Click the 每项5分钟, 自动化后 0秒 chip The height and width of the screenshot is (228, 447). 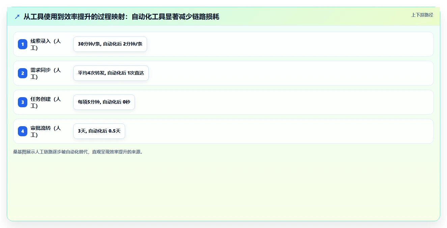[x=104, y=102]
